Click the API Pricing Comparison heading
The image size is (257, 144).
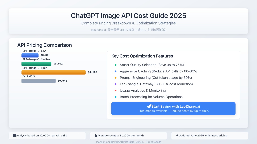pos(44,45)
